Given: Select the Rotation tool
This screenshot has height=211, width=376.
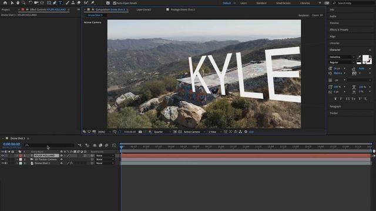Looking at the screenshot, I should coord(31,3).
